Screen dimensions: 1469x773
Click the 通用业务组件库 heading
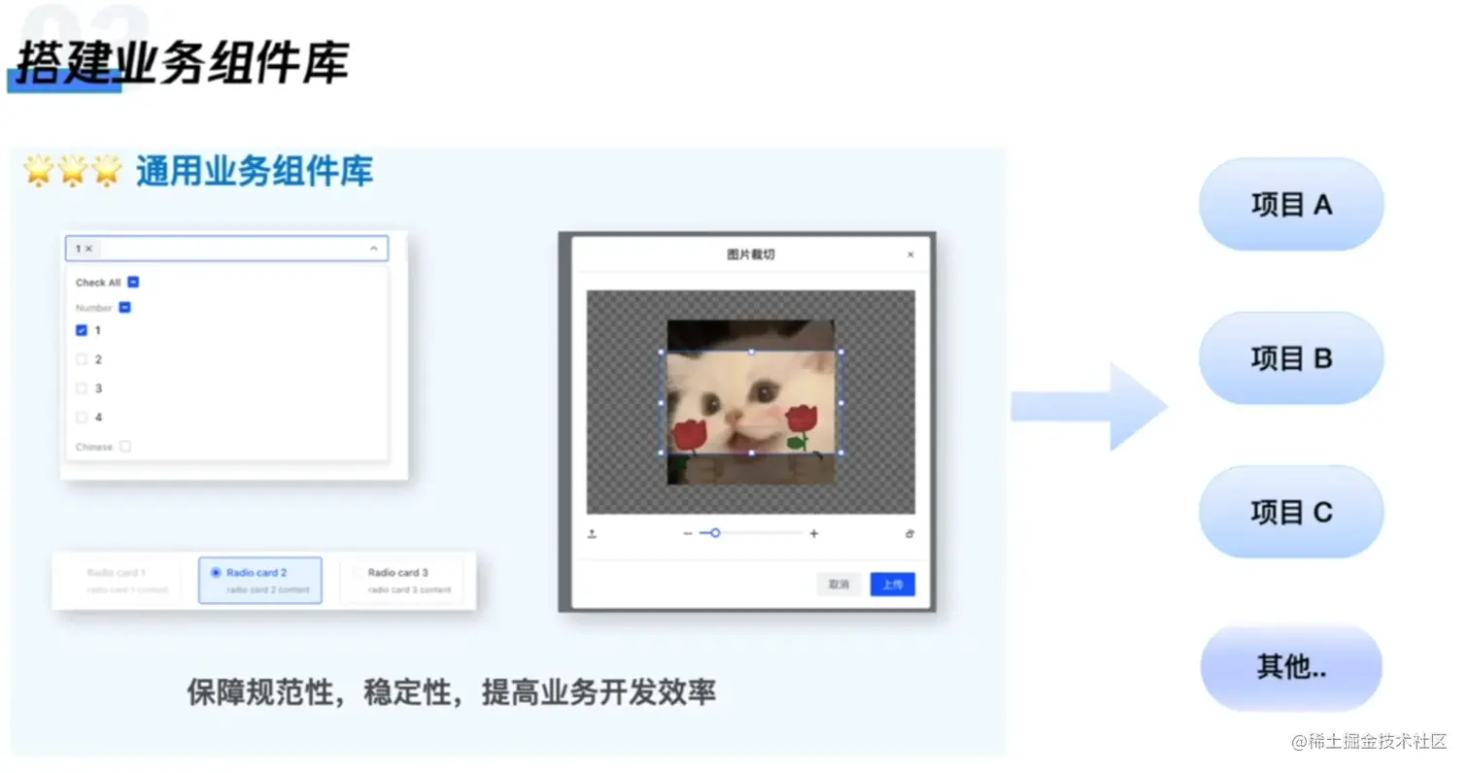255,172
